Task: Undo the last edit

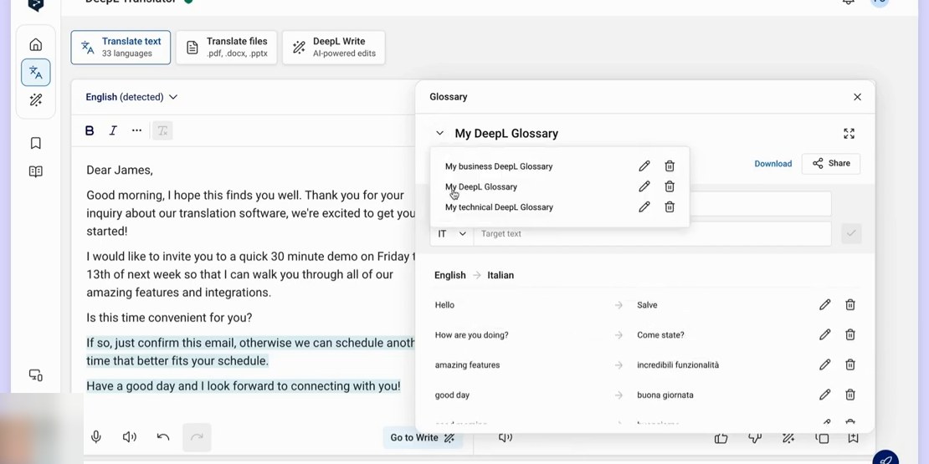Action: [163, 437]
